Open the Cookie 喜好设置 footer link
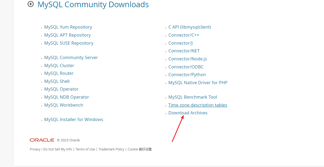Viewport: 324px width, 167px height. pyautogui.click(x=140, y=149)
